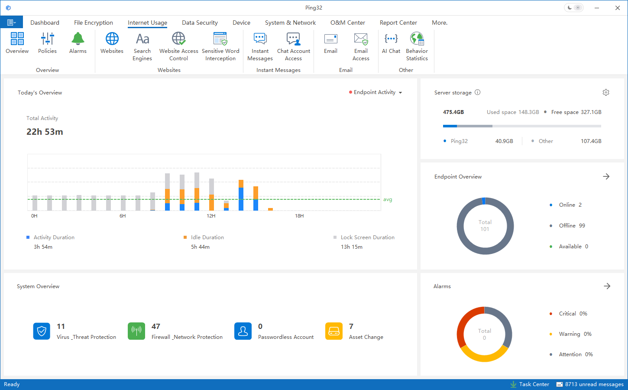Open server storage settings gear
The image size is (628, 390).
pos(606,92)
